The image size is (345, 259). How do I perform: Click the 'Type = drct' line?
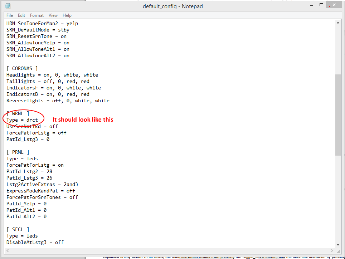click(22, 120)
